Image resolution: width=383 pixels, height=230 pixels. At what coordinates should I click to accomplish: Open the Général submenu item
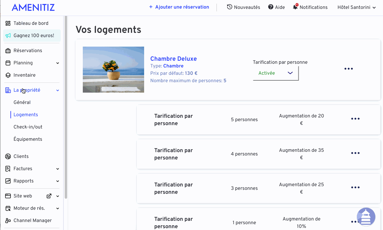click(22, 102)
